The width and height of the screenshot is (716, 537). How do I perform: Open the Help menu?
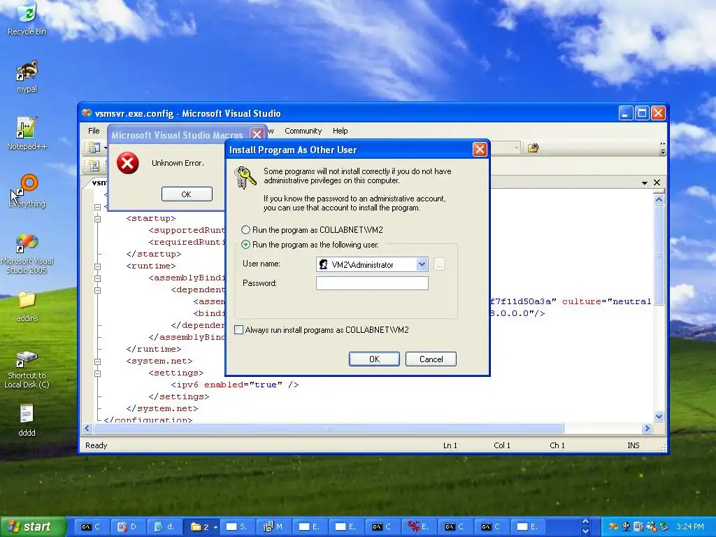point(341,131)
